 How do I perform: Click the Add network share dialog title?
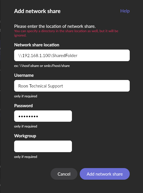point(37,11)
